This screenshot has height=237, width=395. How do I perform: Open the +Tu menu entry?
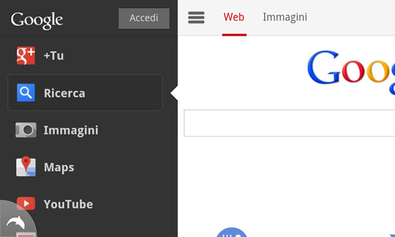54,56
